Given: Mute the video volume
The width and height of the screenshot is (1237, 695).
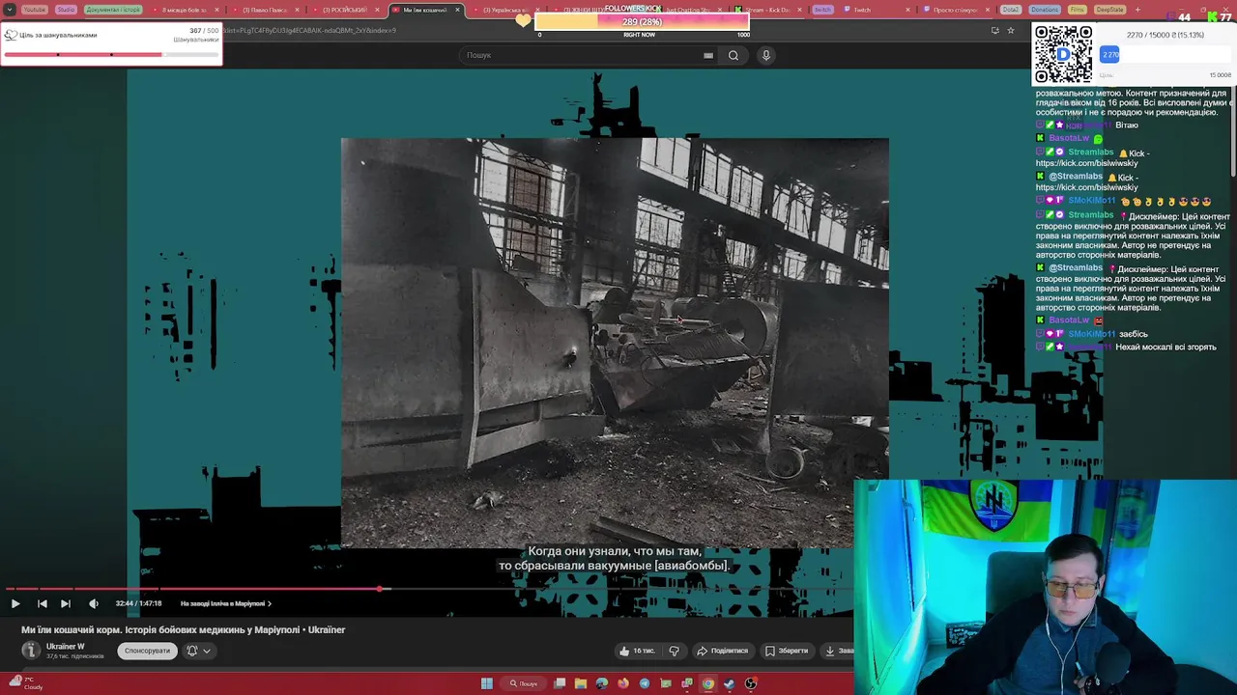Looking at the screenshot, I should click(x=94, y=603).
